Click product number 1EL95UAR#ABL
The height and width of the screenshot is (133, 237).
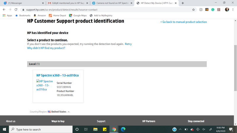pyautogui.click(x=65, y=95)
